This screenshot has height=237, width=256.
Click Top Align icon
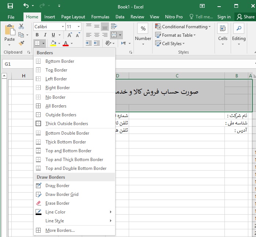tap(89, 26)
